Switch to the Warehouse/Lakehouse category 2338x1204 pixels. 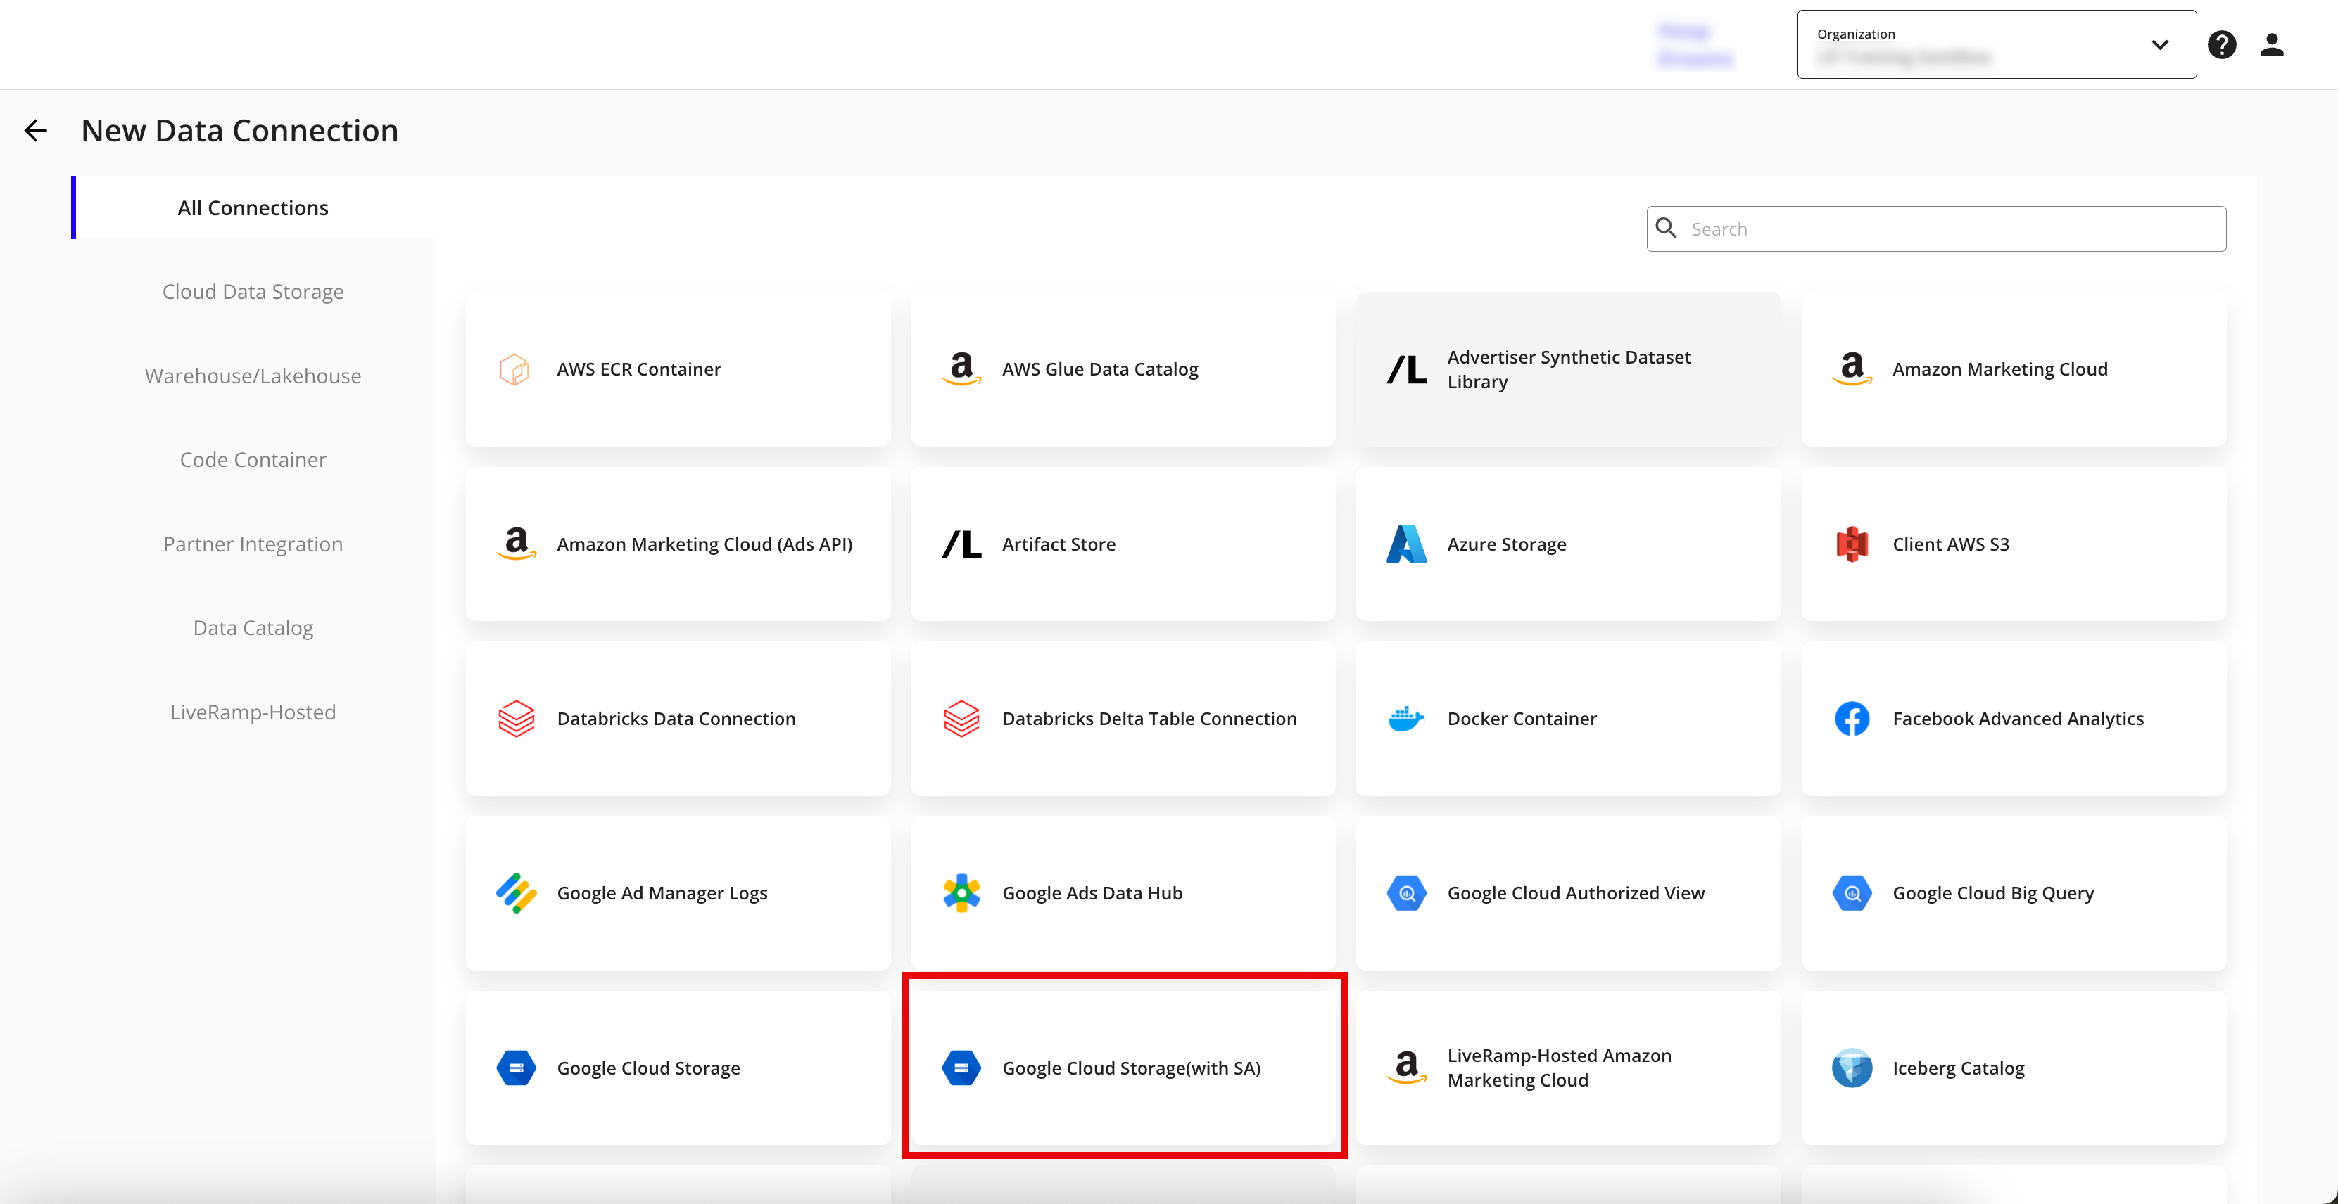coord(253,376)
